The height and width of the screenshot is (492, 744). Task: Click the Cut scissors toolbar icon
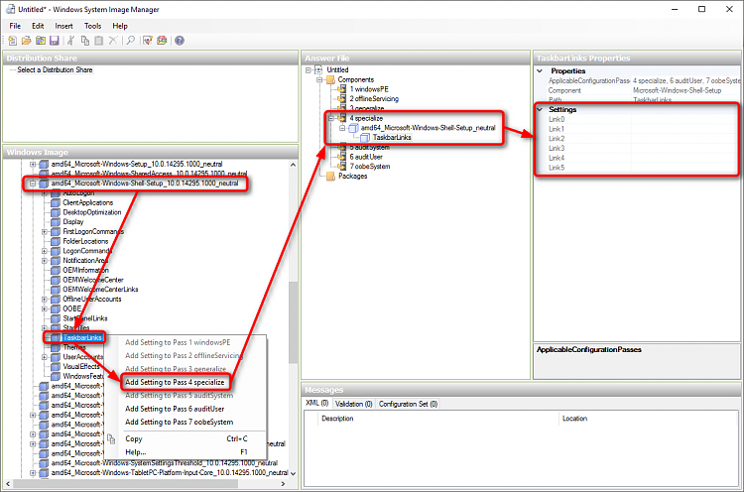tap(71, 41)
